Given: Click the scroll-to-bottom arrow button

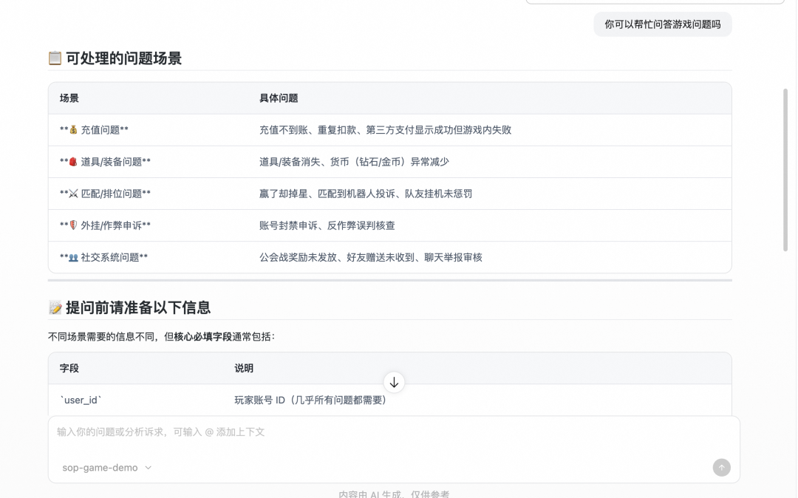Looking at the screenshot, I should 394,382.
